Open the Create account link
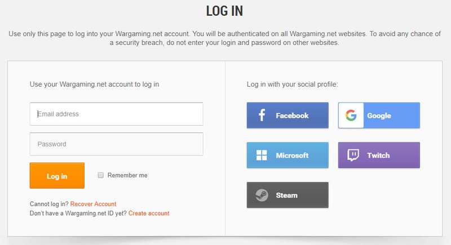 coord(149,213)
